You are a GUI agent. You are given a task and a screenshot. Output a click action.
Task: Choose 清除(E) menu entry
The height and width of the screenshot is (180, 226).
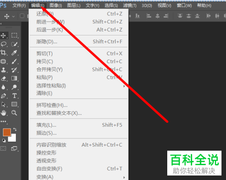tap(79, 93)
